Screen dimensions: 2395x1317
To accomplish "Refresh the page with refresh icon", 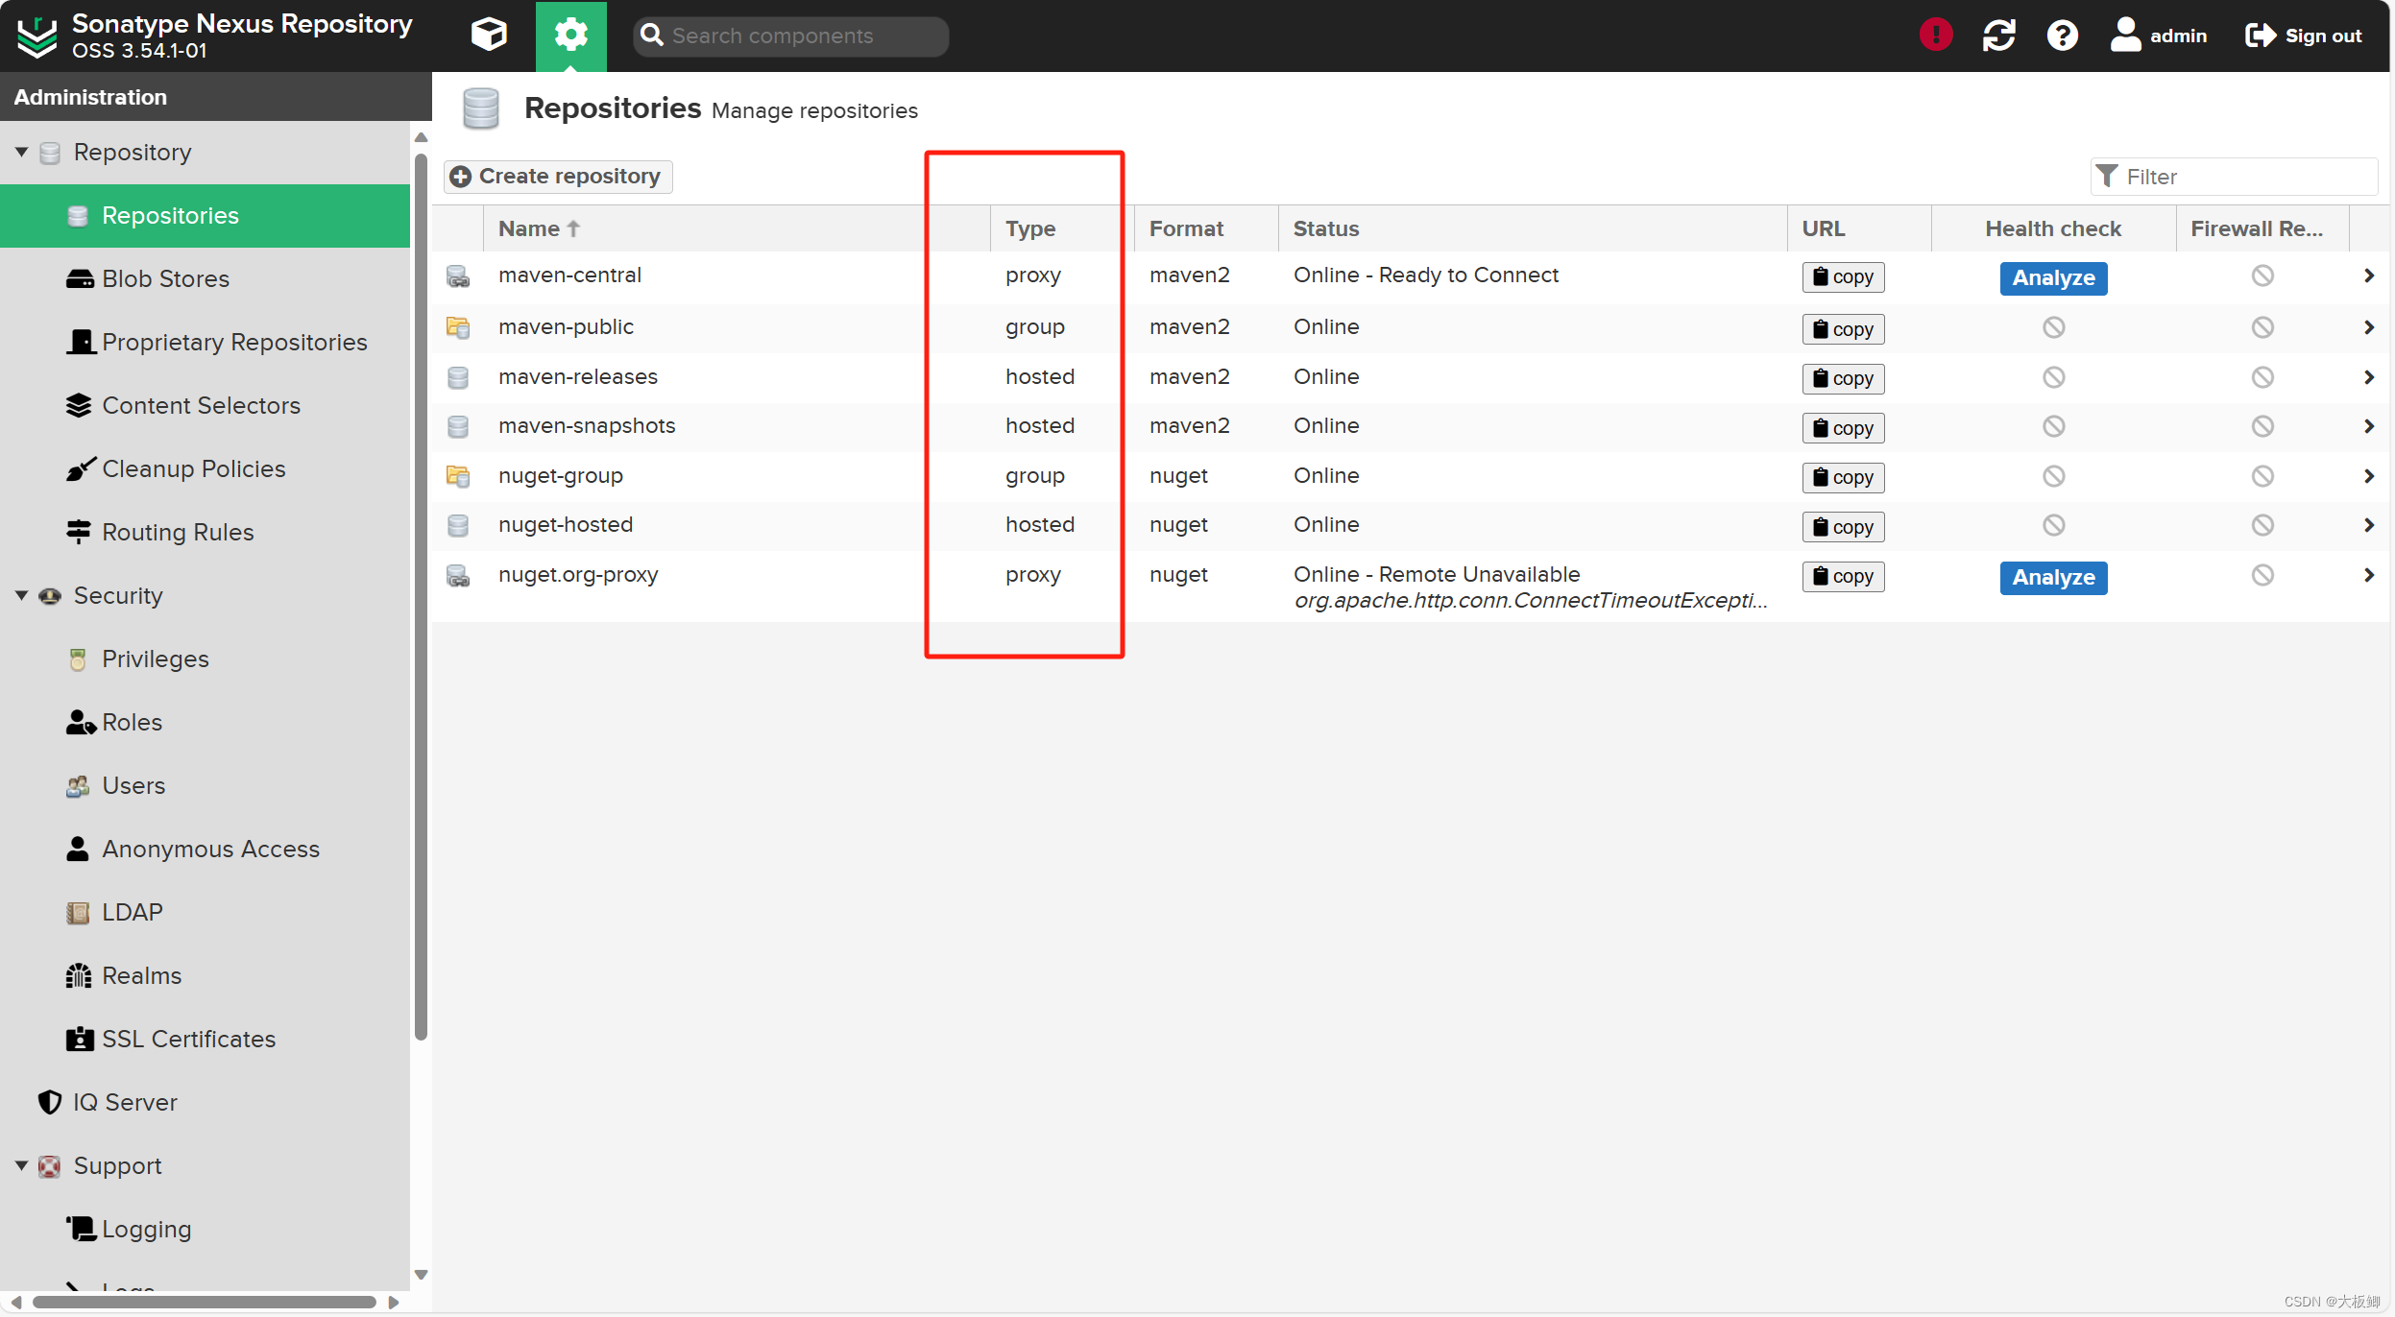I will pos(1998,36).
